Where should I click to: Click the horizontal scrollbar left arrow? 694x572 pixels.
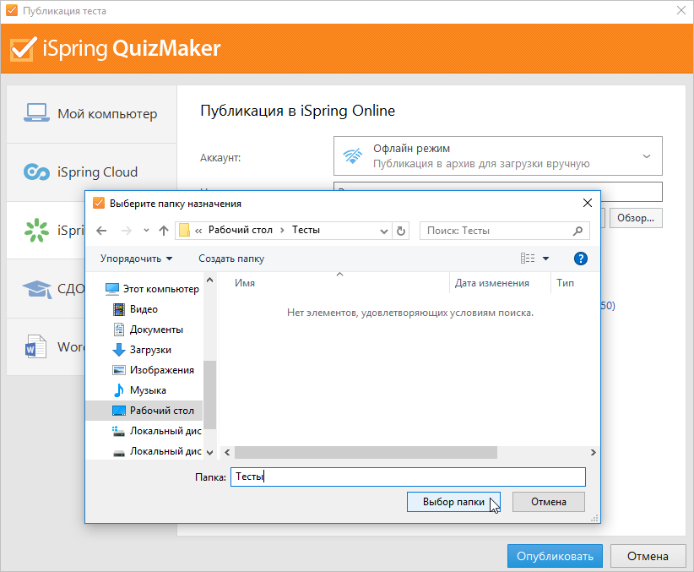227,452
